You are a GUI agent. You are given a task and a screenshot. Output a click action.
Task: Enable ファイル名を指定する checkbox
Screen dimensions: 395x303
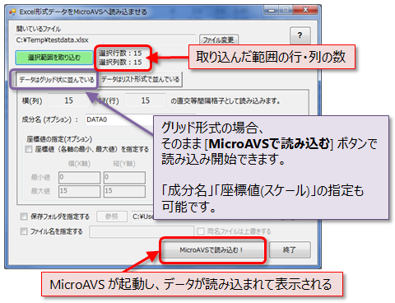(x=24, y=231)
